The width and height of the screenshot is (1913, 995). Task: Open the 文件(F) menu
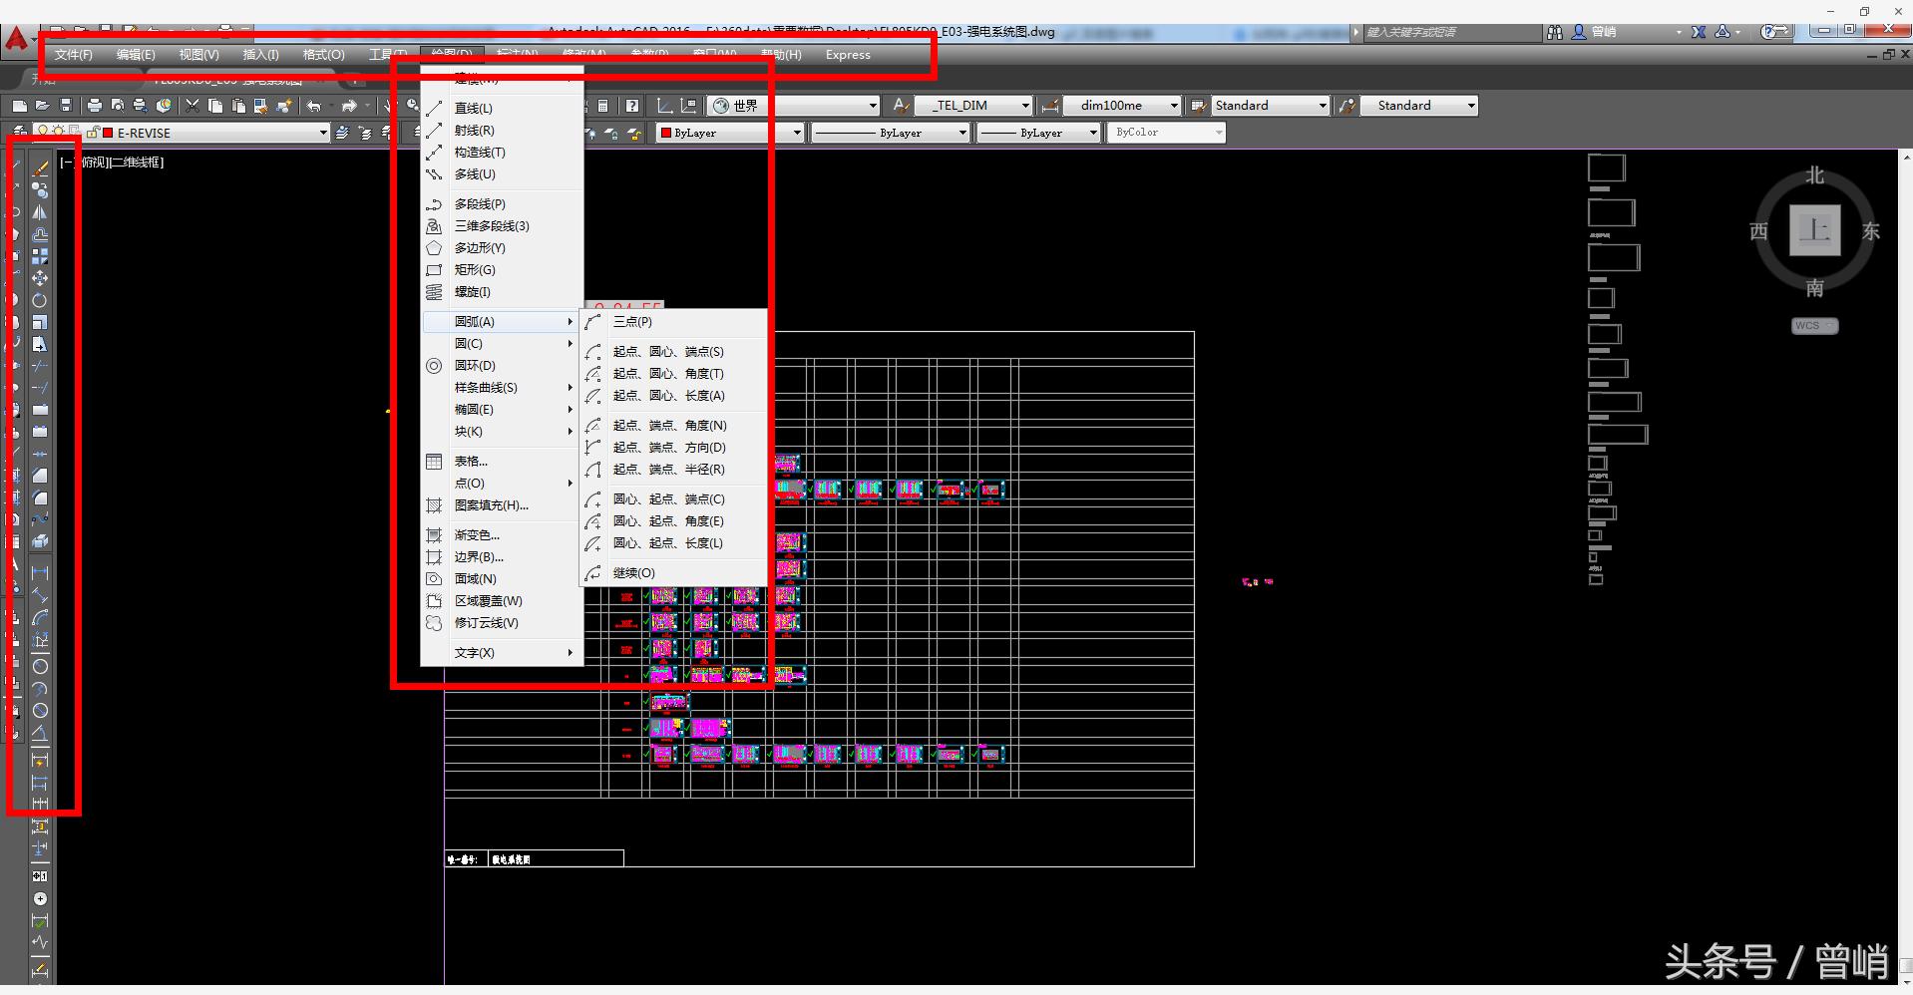tap(73, 55)
